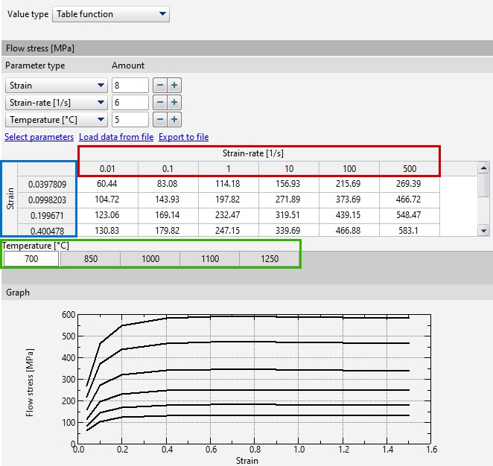The height and width of the screenshot is (466, 493).
Task: Click the plus button for Strain amount
Action: tap(174, 86)
